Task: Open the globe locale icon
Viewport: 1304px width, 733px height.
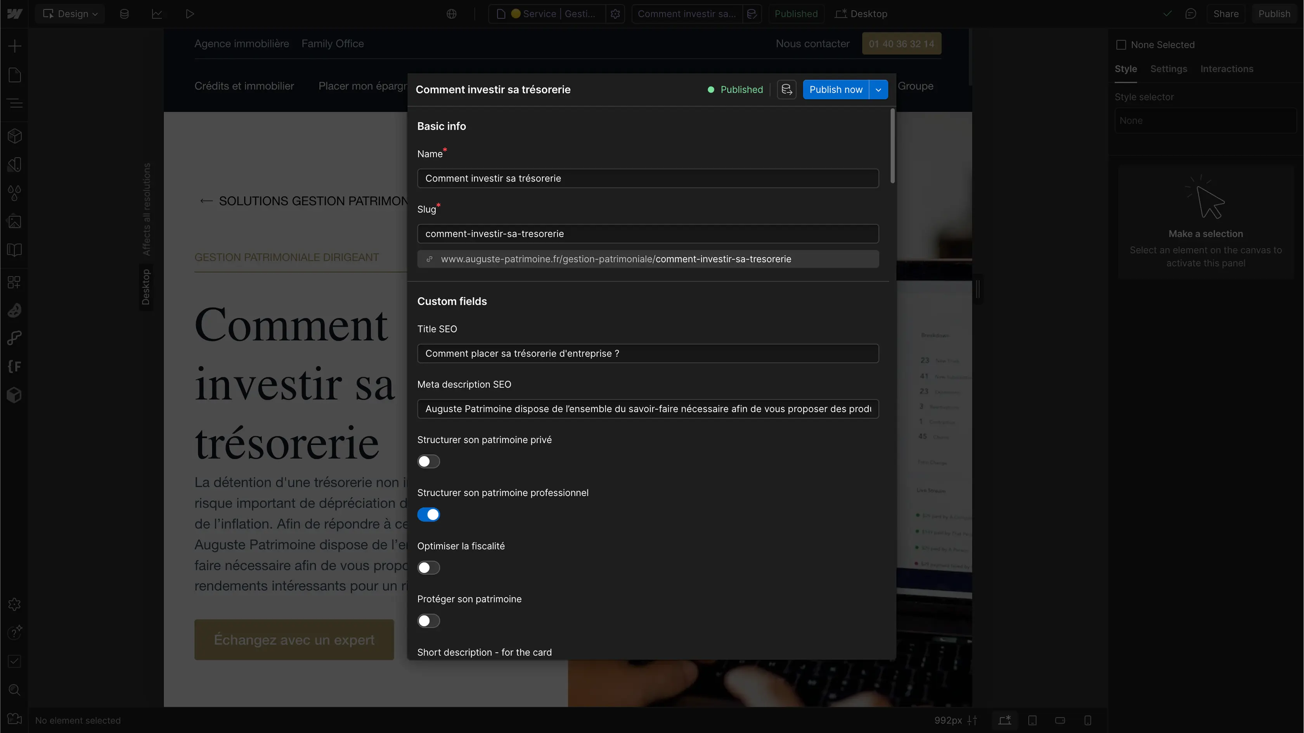Action: point(452,14)
